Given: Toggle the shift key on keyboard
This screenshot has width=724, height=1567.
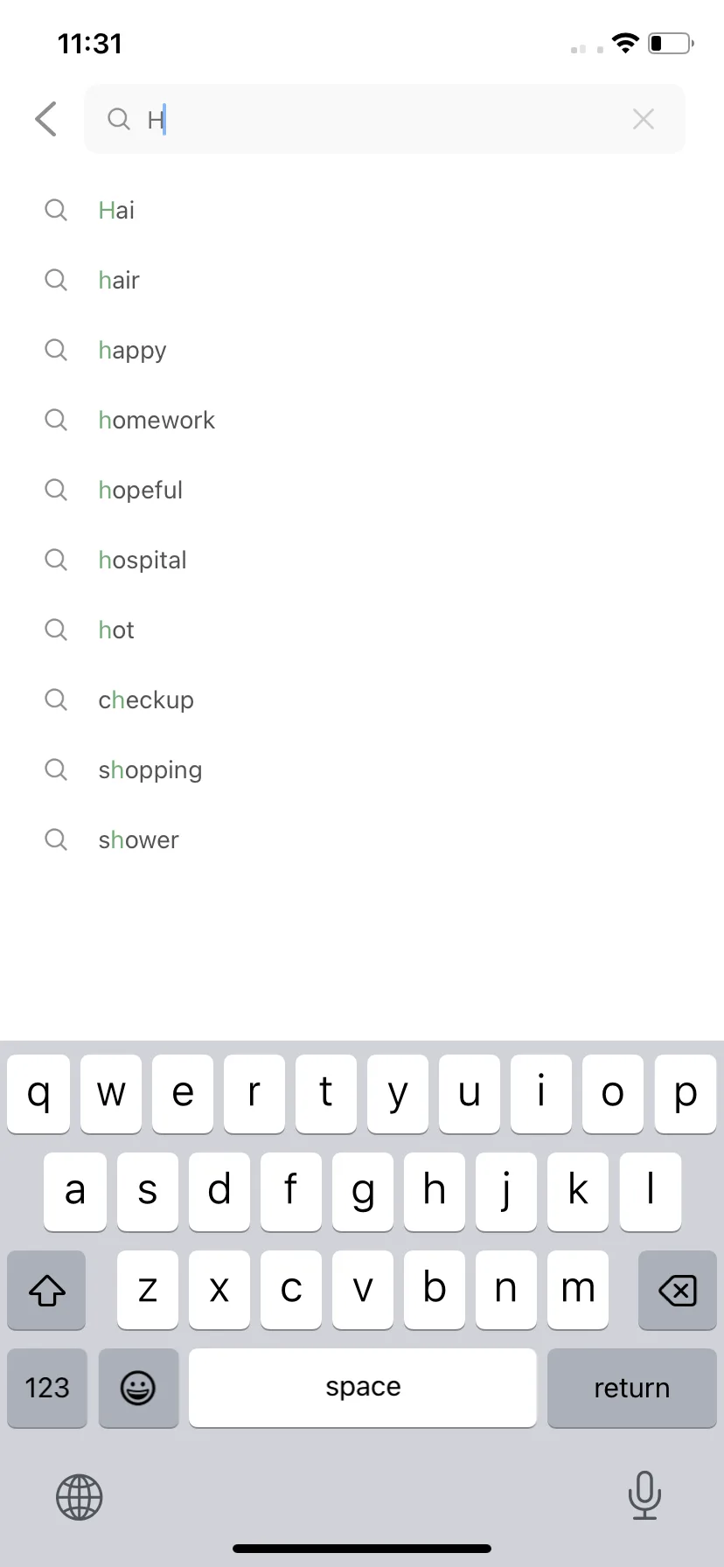Looking at the screenshot, I should [x=47, y=1290].
